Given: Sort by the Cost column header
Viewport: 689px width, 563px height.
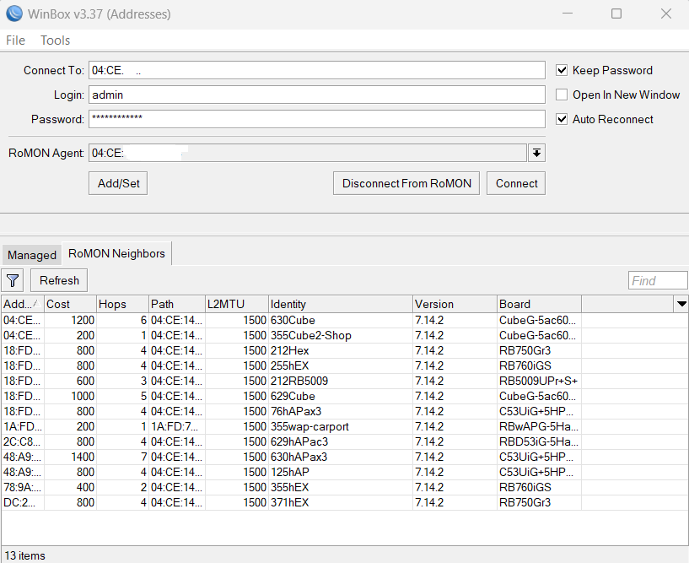Looking at the screenshot, I should [x=70, y=304].
